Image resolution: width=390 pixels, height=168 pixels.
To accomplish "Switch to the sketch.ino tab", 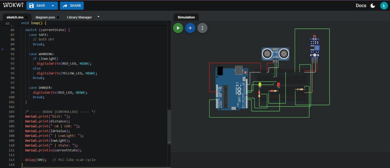I will click(15, 17).
